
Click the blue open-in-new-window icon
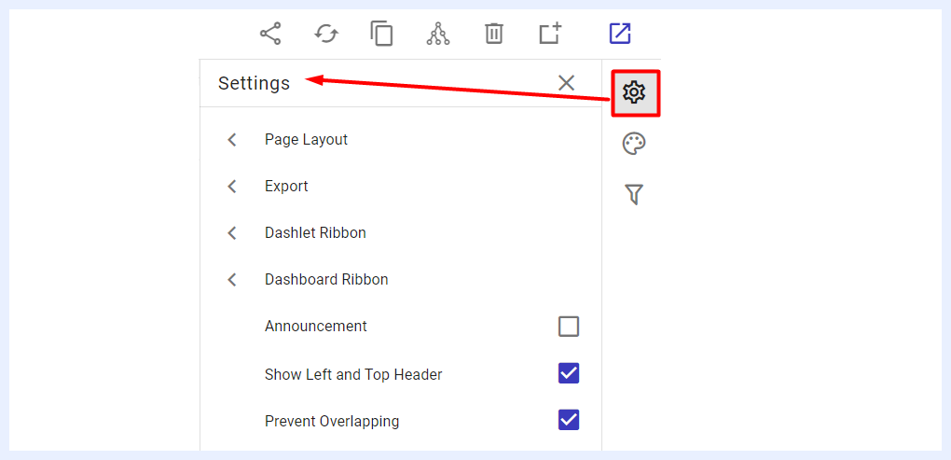pyautogui.click(x=620, y=34)
